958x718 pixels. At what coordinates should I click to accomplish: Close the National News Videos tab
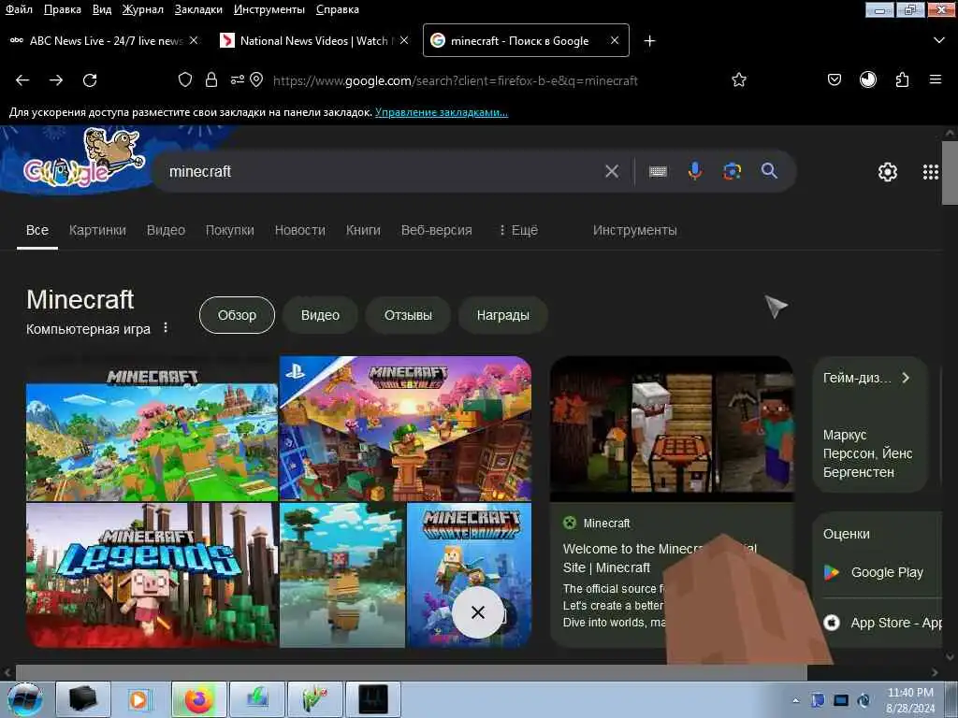click(404, 40)
